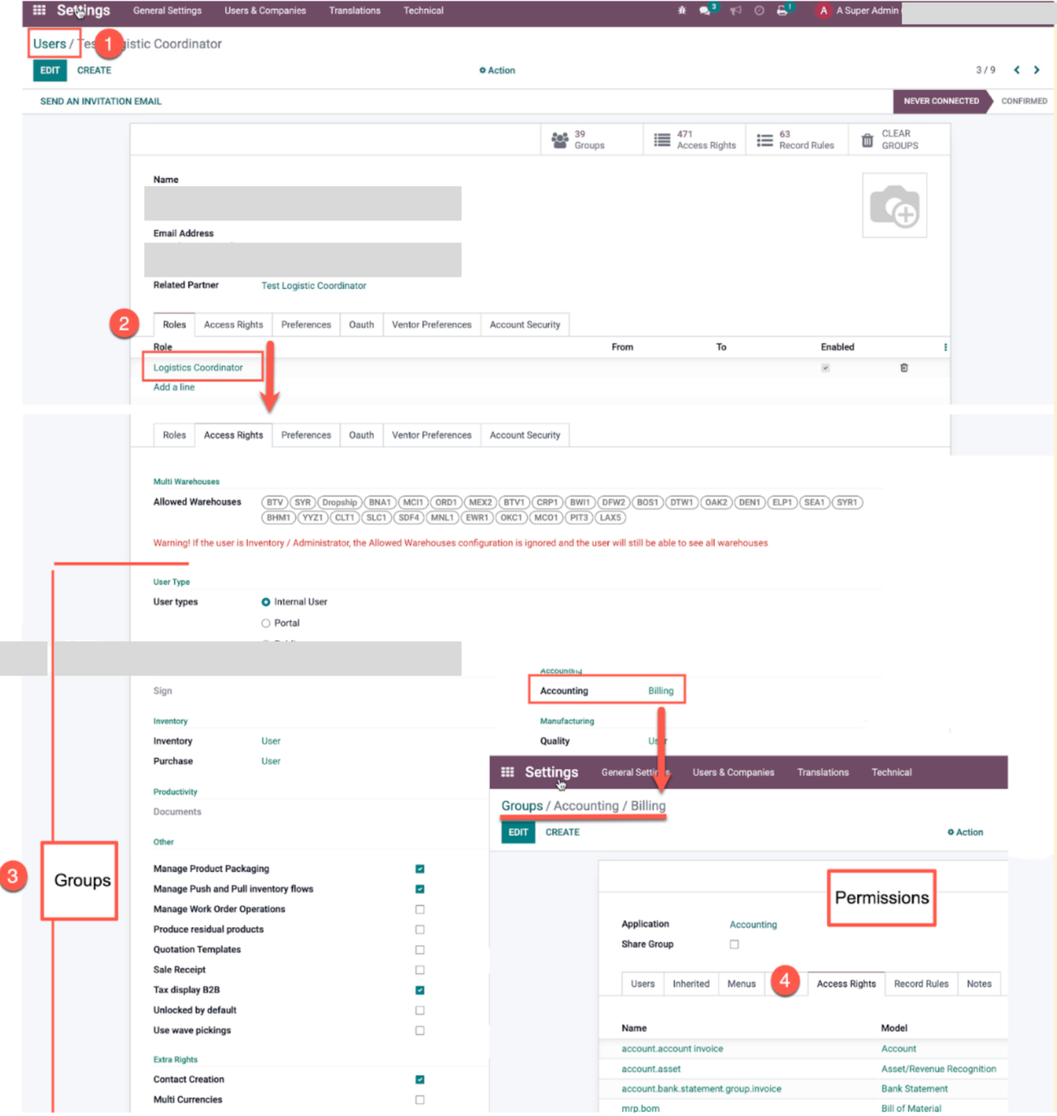The height and width of the screenshot is (1116, 1057).
Task: Open the column options via the vertical ellipsis
Action: coord(945,347)
